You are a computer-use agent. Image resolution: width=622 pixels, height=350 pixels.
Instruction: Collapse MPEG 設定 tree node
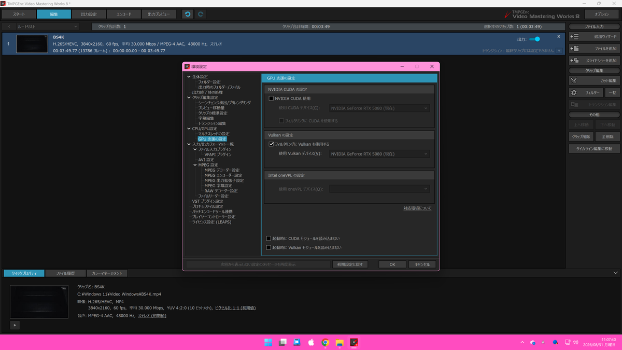tap(195, 165)
